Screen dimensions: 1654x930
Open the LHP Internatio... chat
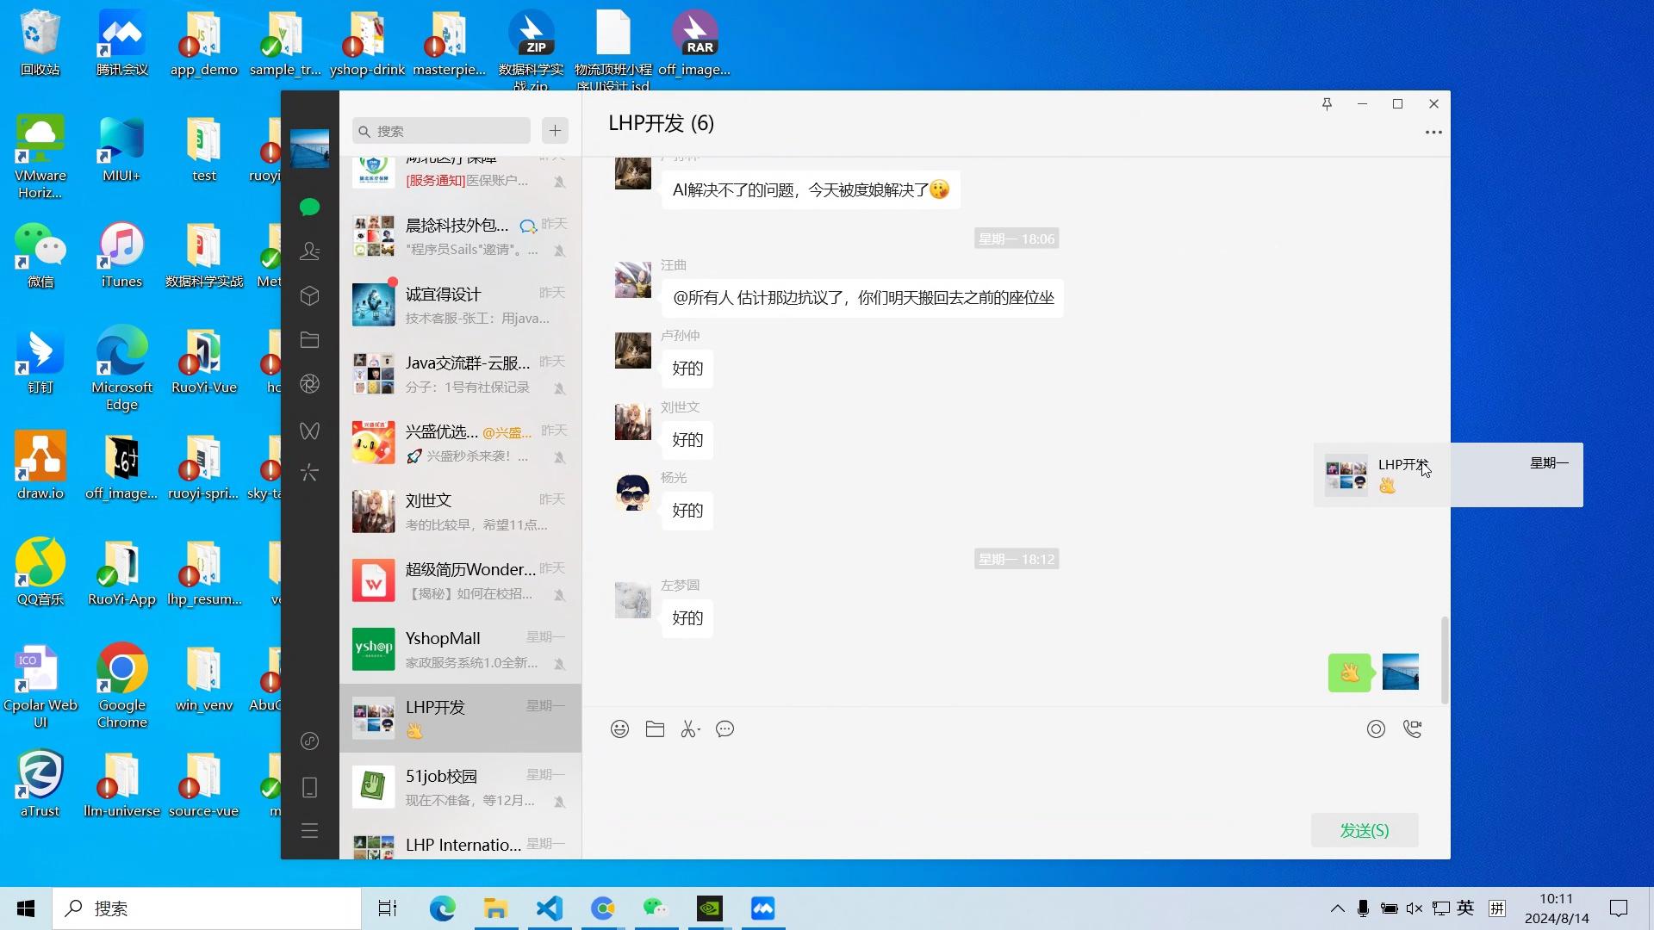pyautogui.click(x=460, y=842)
